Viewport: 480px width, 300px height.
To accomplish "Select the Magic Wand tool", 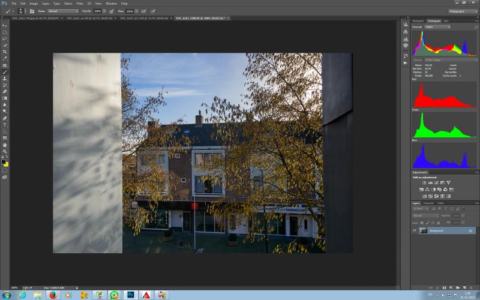I will click(5, 46).
